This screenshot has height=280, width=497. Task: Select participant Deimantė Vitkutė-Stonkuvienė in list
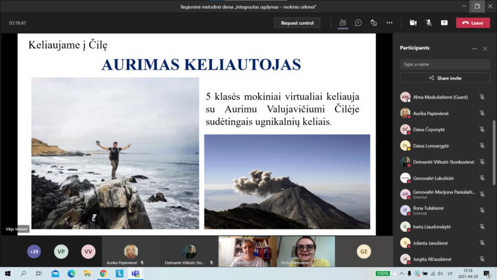(443, 162)
